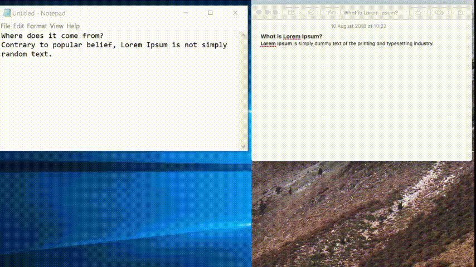Click the note date '10 August 2018 at 10:22'
The width and height of the screenshot is (476, 267).
[x=358, y=26]
